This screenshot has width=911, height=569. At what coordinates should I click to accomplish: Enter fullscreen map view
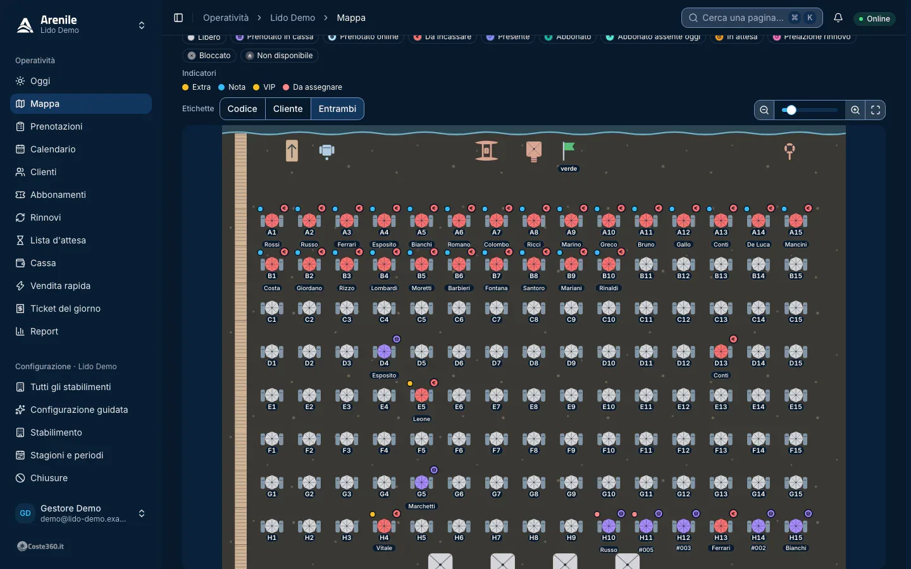[x=876, y=110]
